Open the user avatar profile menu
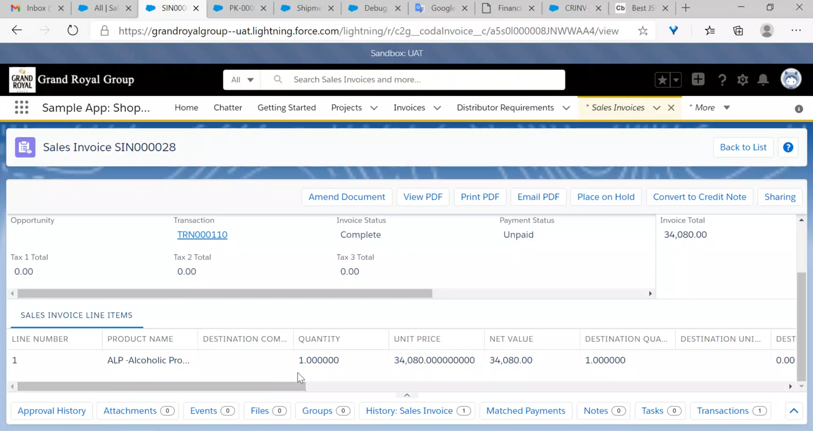The width and height of the screenshot is (813, 431). point(791,79)
